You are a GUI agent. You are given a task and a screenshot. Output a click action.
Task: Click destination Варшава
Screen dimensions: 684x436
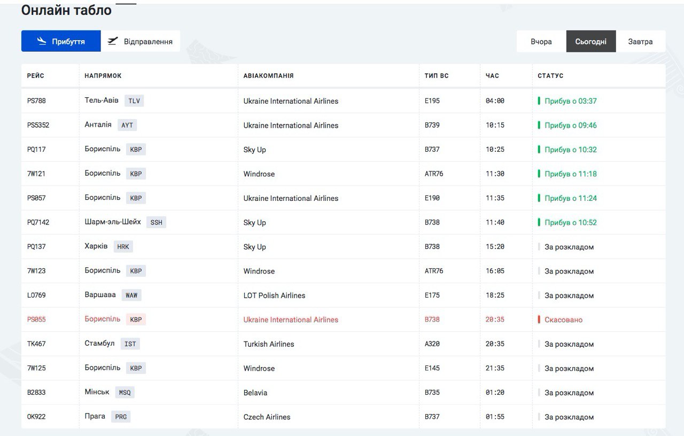[x=100, y=295]
